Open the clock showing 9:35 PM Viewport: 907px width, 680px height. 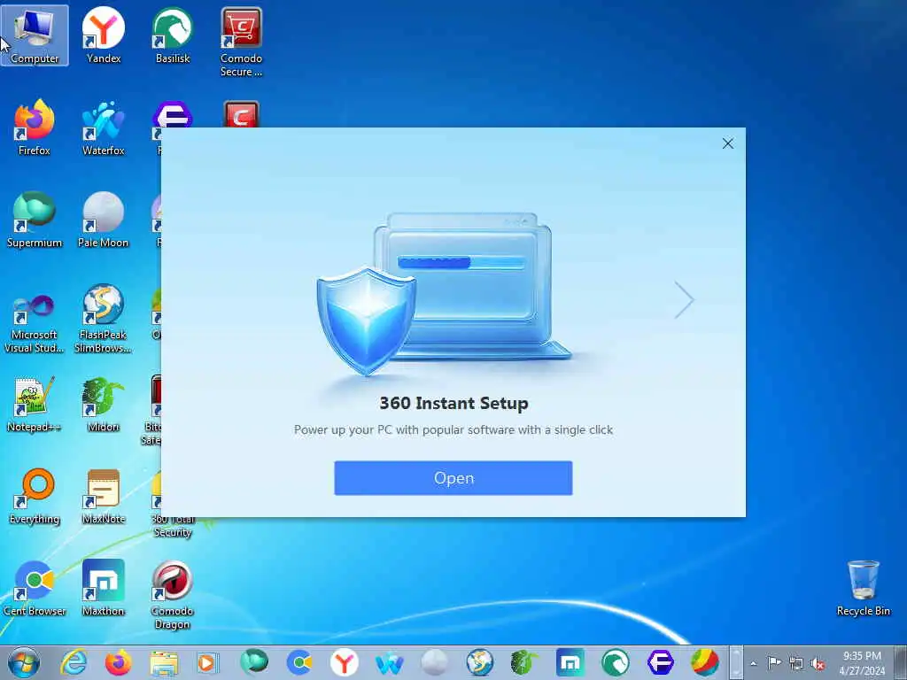tap(862, 663)
